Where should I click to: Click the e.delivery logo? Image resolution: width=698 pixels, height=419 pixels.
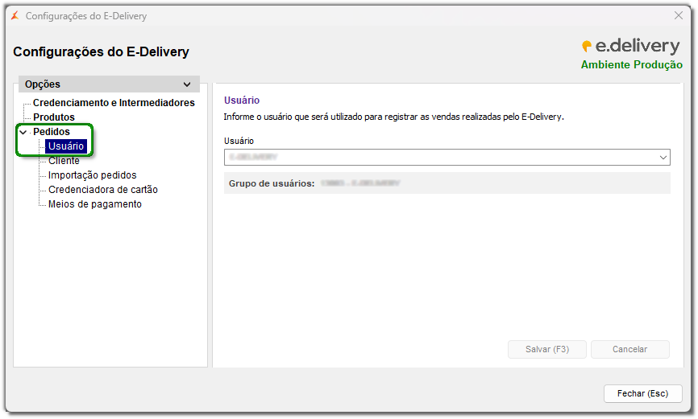pos(631,46)
